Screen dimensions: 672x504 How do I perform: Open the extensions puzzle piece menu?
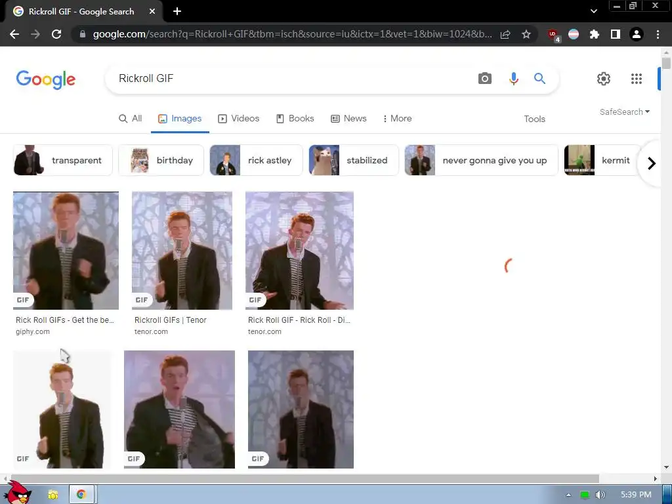coord(594,34)
